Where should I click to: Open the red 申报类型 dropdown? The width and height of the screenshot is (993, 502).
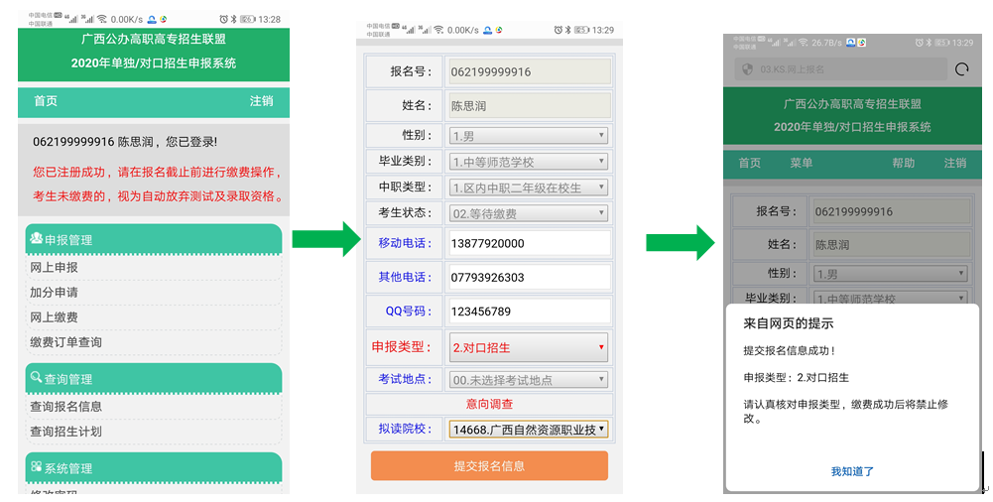(x=529, y=347)
